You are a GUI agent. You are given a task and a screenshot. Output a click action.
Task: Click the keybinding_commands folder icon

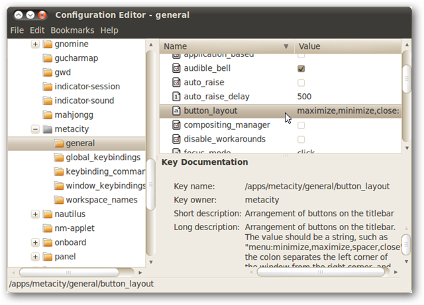pos(59,171)
